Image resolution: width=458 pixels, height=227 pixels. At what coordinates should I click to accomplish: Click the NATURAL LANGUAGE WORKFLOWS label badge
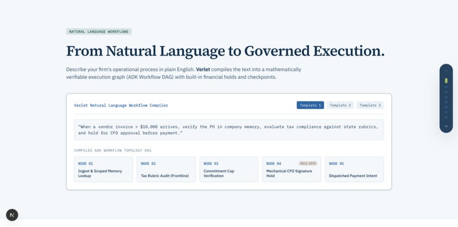point(99,32)
